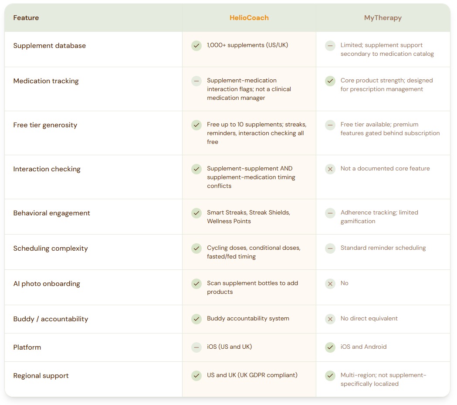Click the Scheduling complexity row label
457x405 pixels.
(x=51, y=248)
